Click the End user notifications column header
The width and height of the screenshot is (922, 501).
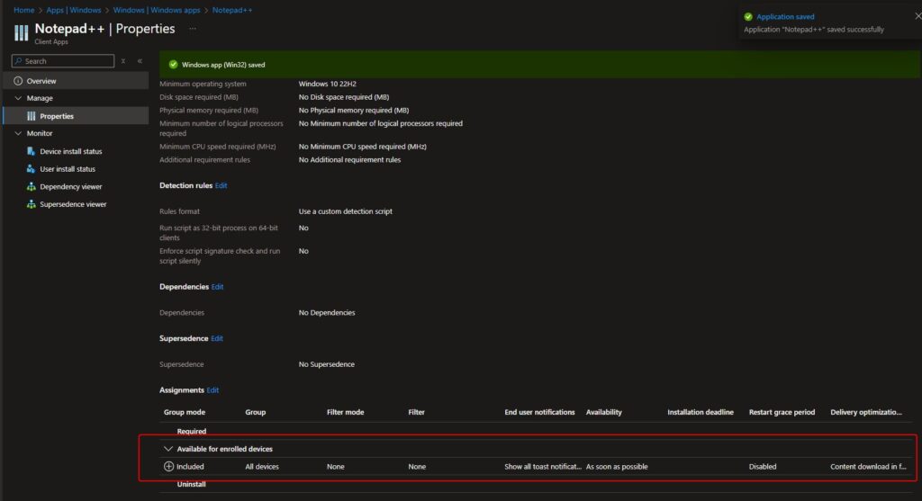(x=540, y=412)
